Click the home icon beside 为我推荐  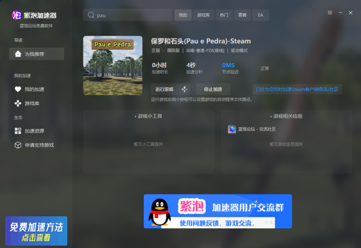coord(18,54)
